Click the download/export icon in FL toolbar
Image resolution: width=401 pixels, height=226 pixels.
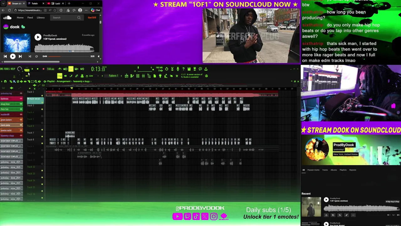[x=206, y=69]
